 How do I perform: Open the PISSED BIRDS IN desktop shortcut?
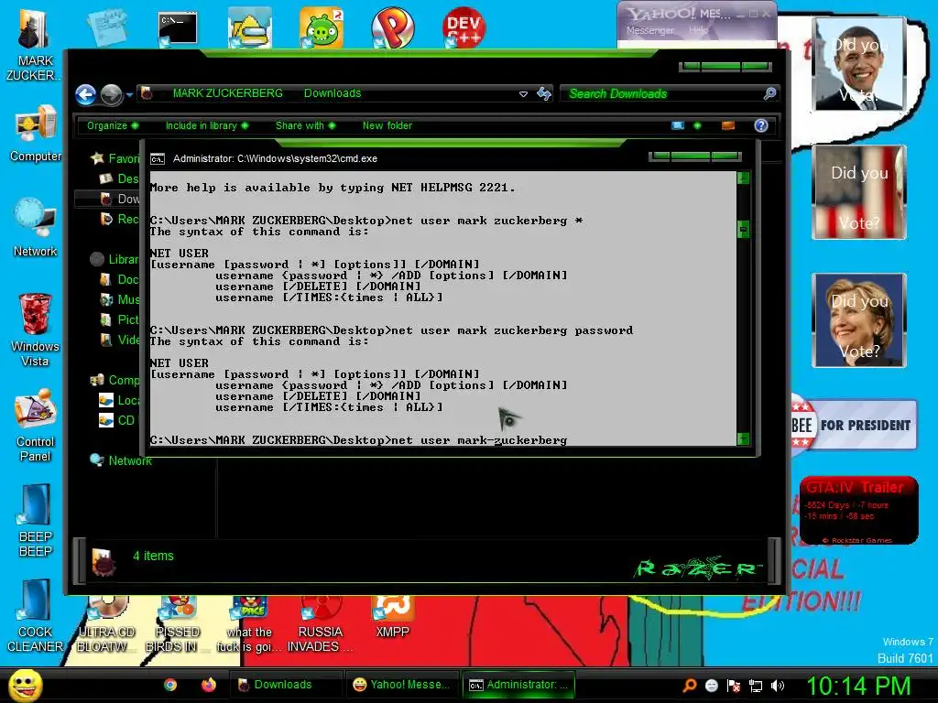177,624
